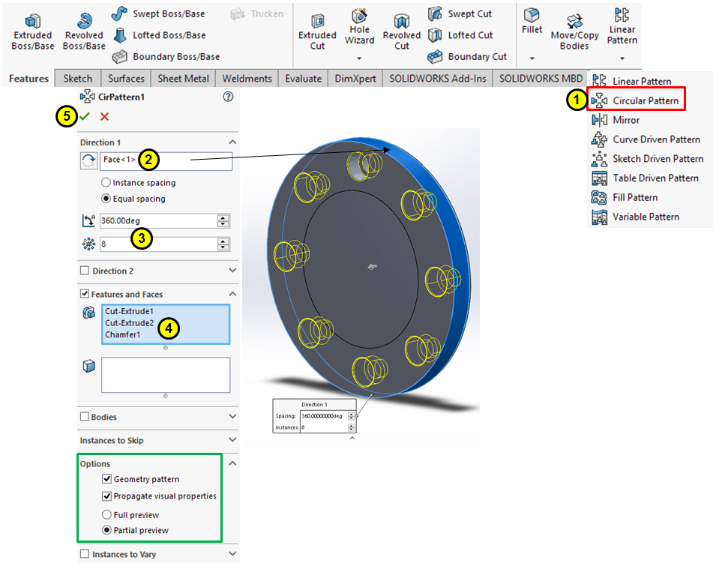This screenshot has height=563, width=713.
Task: Click the Extruded Boss/Base tool icon
Action: tap(32, 19)
